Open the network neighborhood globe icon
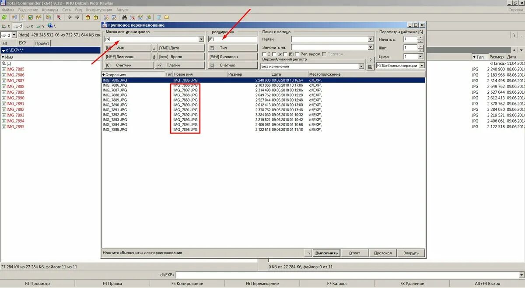525x288 pixels. click(x=51, y=26)
